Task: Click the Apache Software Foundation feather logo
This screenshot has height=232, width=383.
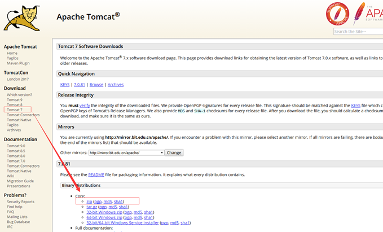Action: [368, 14]
